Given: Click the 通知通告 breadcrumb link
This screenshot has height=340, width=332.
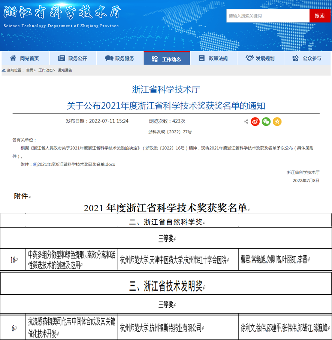Looking at the screenshot, I should click(x=65, y=70).
